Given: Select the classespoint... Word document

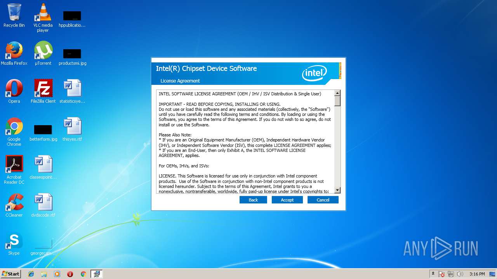Looking at the screenshot, I should coord(43,167).
